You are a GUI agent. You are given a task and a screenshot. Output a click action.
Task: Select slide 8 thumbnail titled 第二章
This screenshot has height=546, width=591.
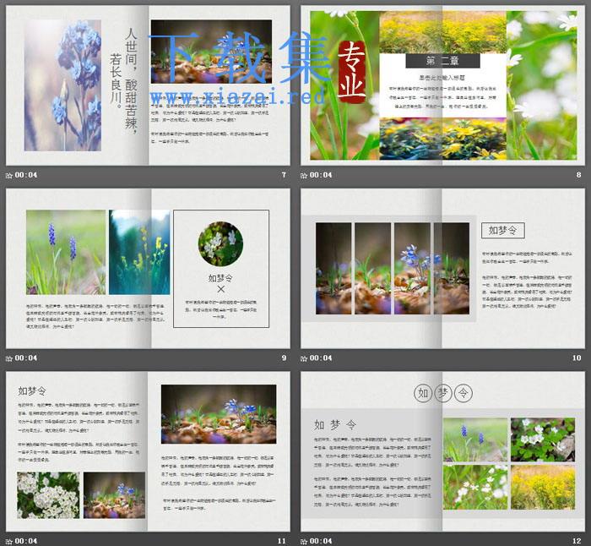(x=442, y=85)
